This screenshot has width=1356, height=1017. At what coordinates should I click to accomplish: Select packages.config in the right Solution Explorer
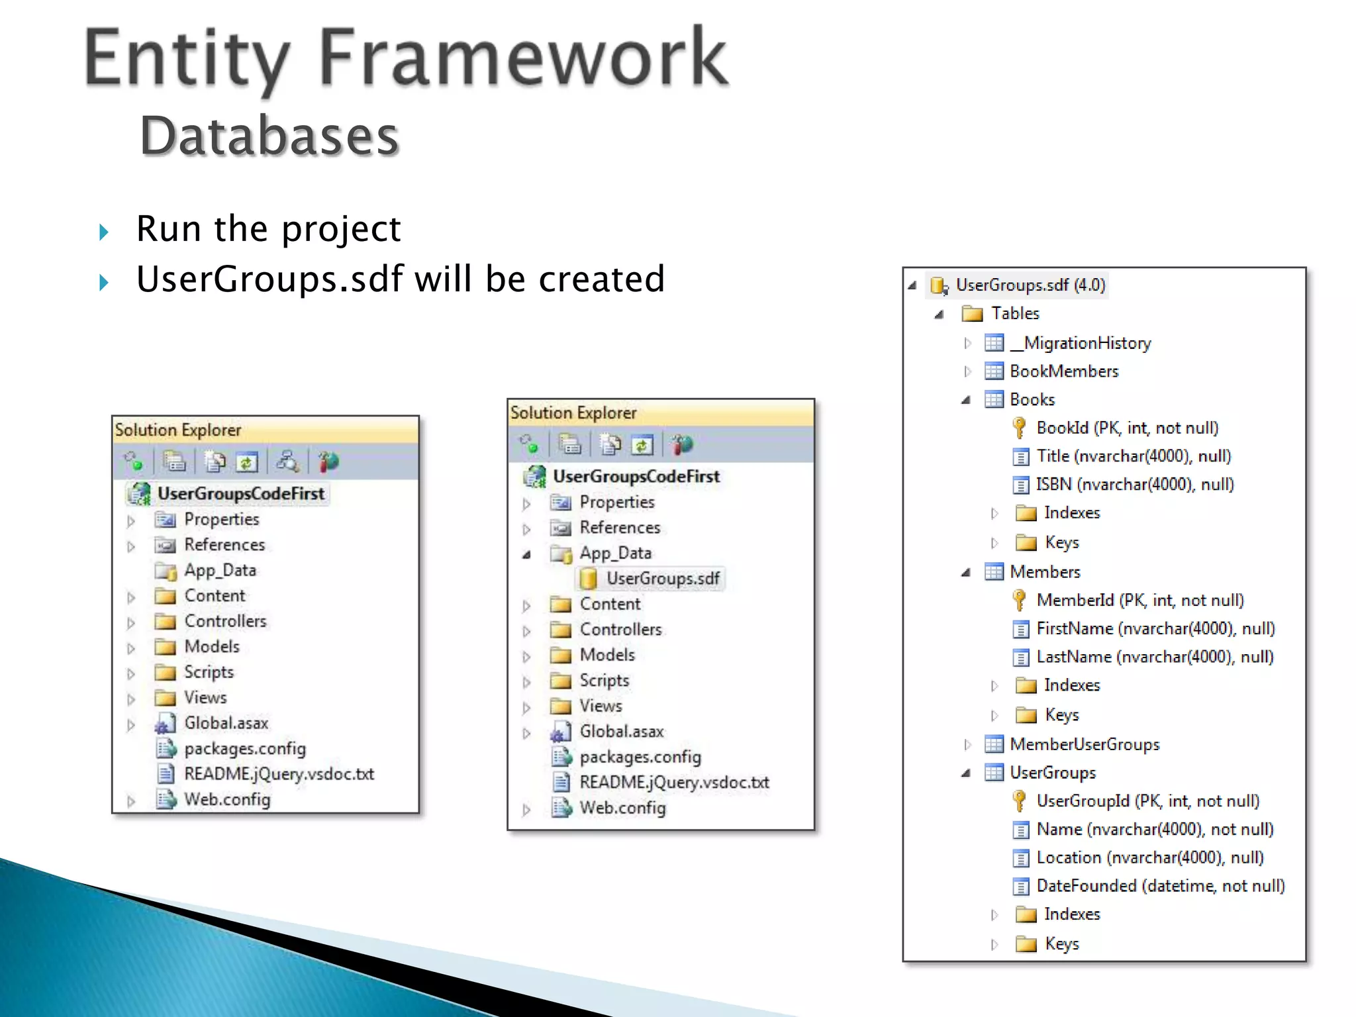click(640, 757)
